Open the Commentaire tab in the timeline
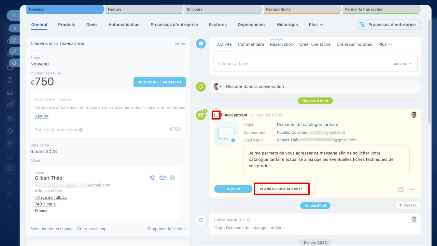This screenshot has width=437, height=246. click(x=251, y=44)
